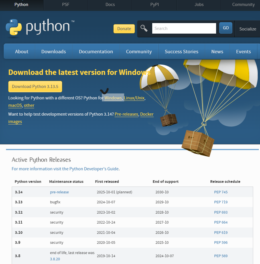The height and width of the screenshot is (264, 260).
Task: Open the Pre-releases link
Action: point(126,114)
